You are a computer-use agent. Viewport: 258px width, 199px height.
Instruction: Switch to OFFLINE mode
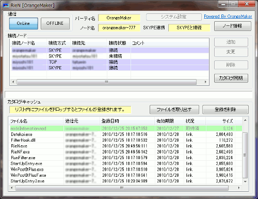tap(55, 23)
